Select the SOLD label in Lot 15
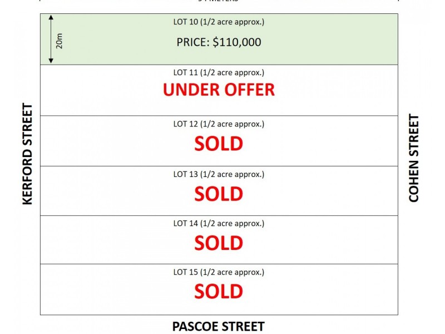The image size is (445, 334). [219, 291]
